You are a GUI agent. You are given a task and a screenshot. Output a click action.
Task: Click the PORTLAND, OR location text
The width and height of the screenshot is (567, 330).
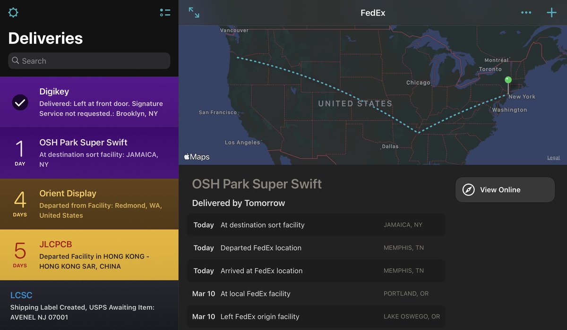click(x=406, y=294)
